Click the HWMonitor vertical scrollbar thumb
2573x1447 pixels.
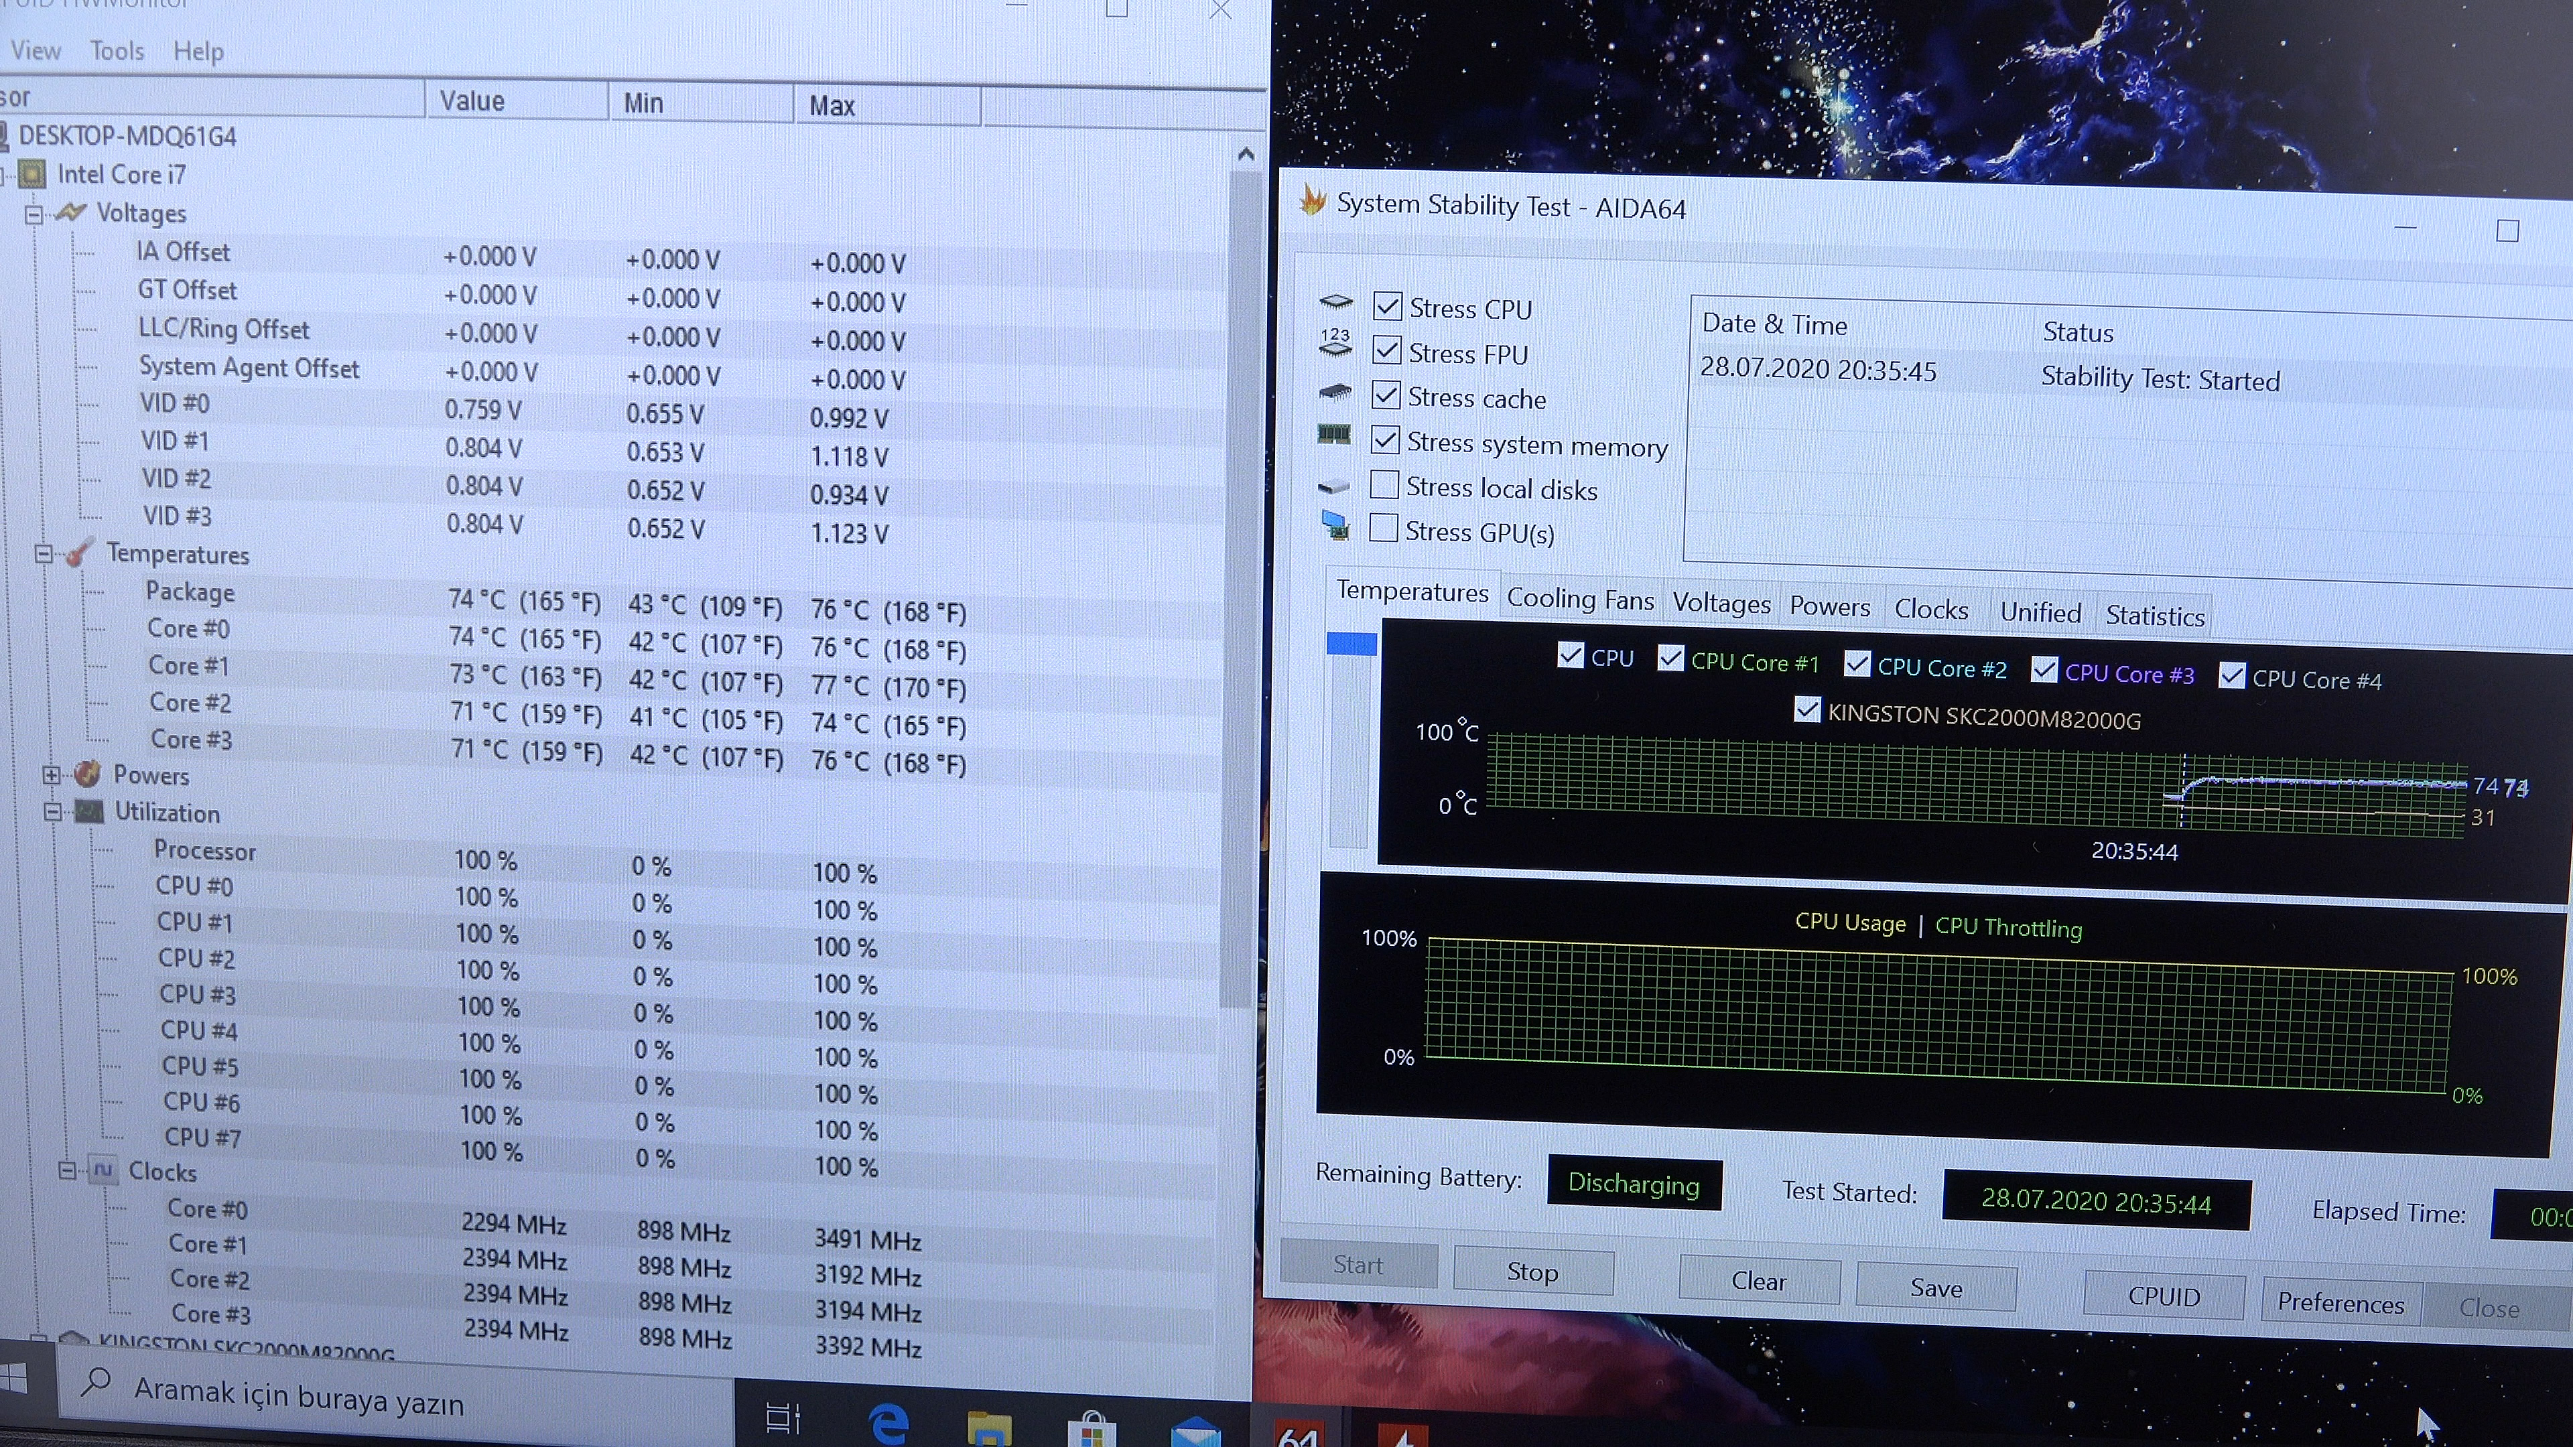click(1240, 590)
